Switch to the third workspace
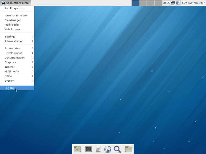 [x=151, y=3]
